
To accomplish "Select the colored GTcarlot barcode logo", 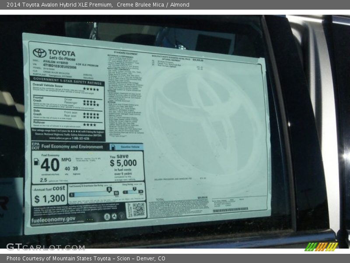I will click(320, 247).
